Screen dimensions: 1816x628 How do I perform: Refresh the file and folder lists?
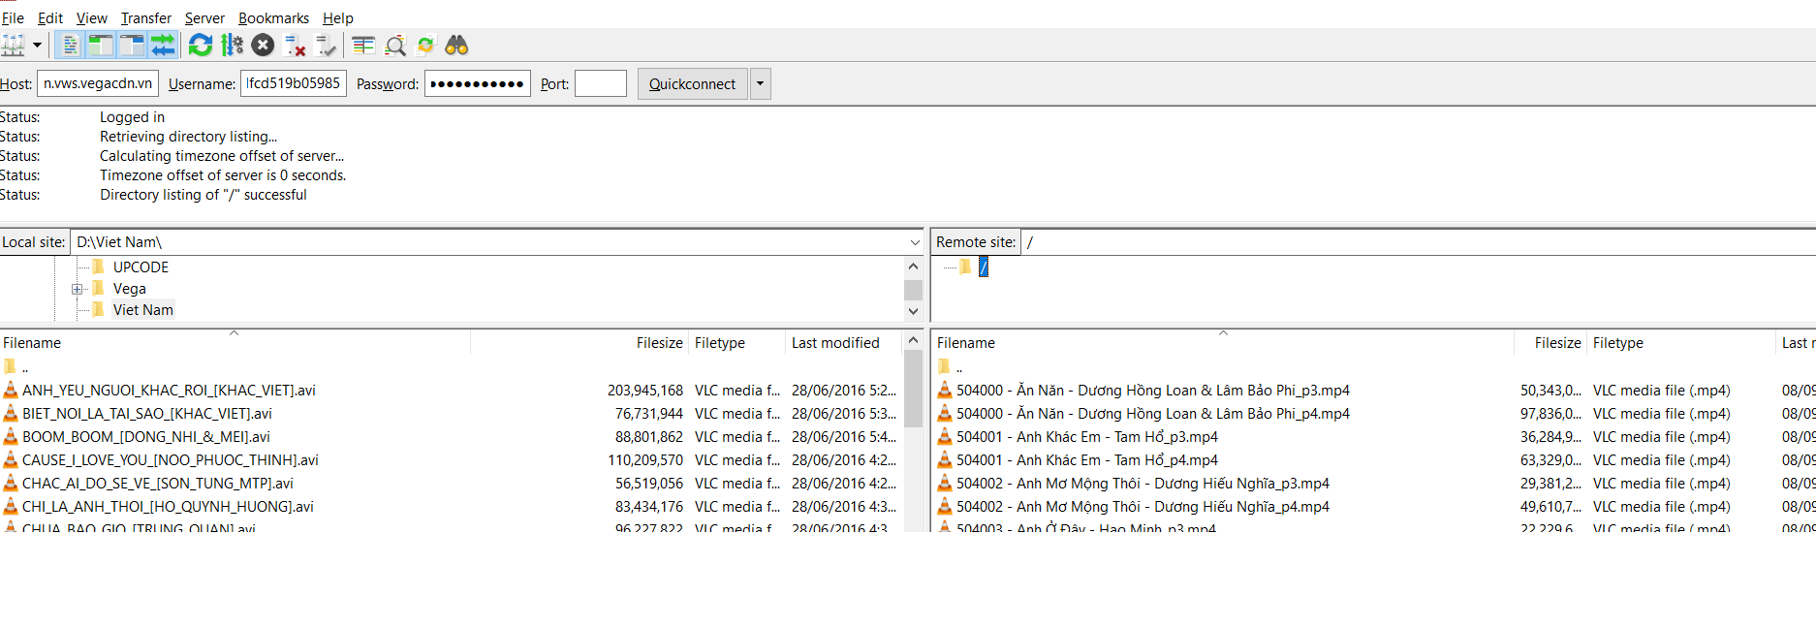pos(201,46)
